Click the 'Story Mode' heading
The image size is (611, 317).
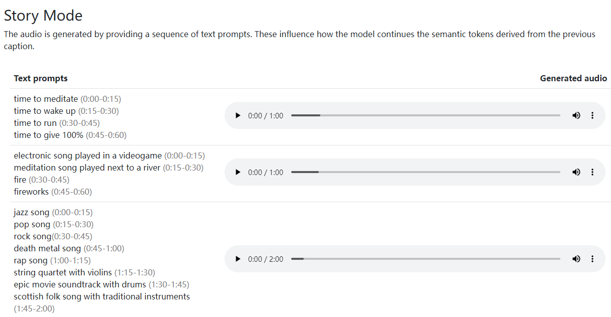43,16
